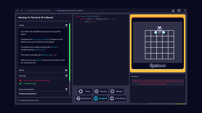Open the settings gear icon
This screenshot has height=113, width=202.
179,10
